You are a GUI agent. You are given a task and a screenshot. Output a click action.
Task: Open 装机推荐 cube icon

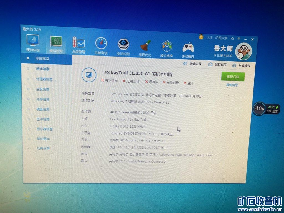(166, 49)
